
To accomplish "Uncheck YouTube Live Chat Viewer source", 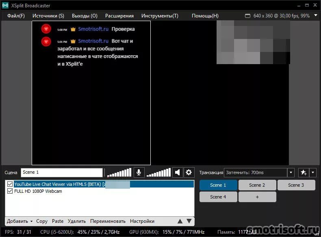I will (x=10, y=184).
